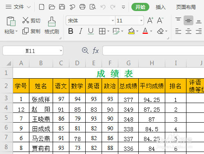Image resolution: width=204 pixels, height=154 pixels.
Task: Open clipboard group dialog launcher
Action: click(x=60, y=38)
